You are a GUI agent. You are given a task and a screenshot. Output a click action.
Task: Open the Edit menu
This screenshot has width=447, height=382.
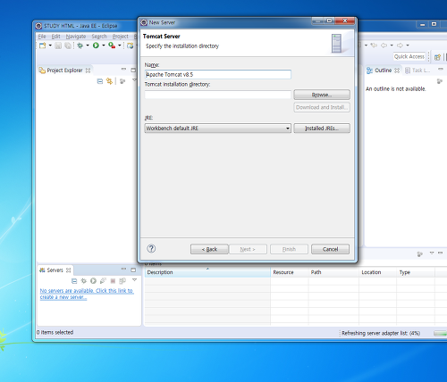[55, 37]
